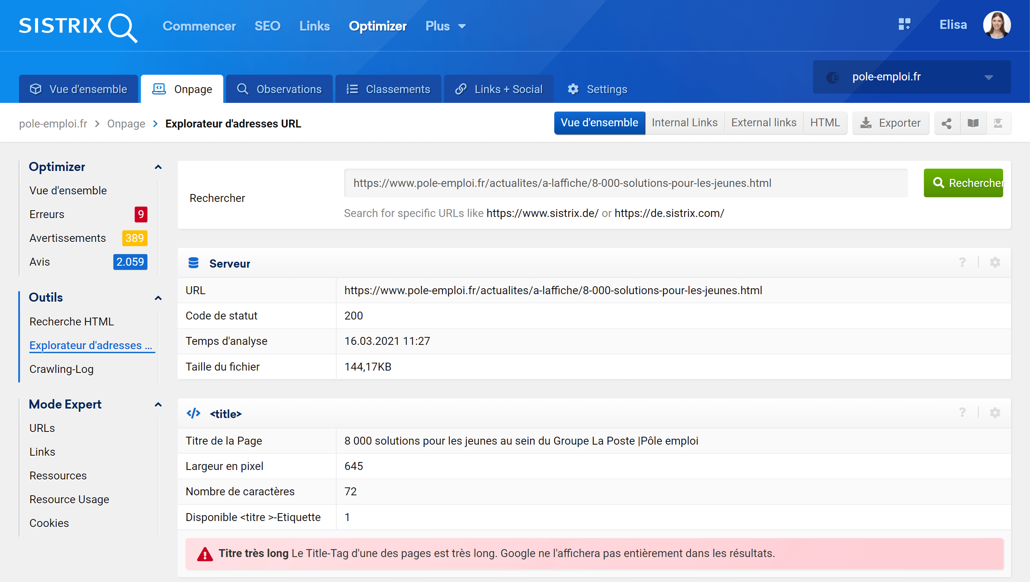The width and height of the screenshot is (1030, 582).
Task: Click the pole-emploi.fr breadcrumb link
Action: coord(53,124)
